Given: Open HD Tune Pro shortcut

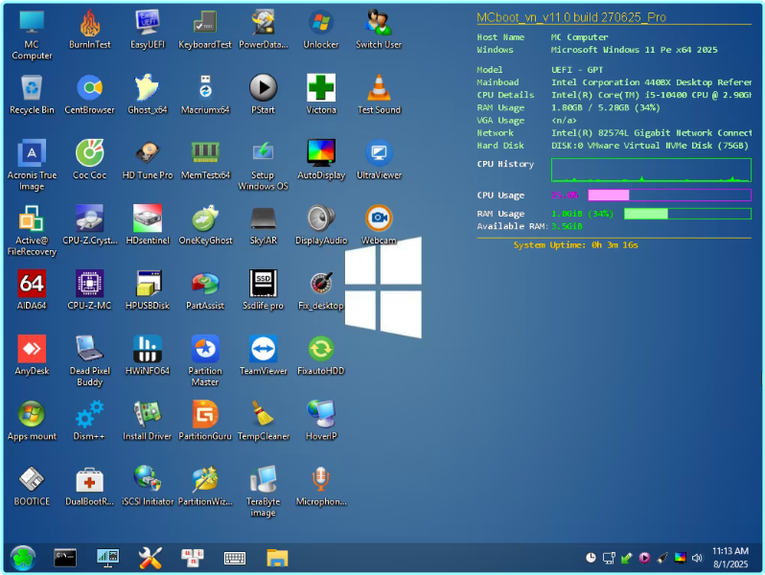Looking at the screenshot, I should tap(148, 160).
